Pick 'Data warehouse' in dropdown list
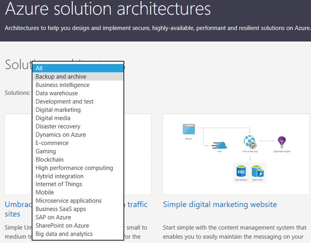The width and height of the screenshot is (311, 243). point(78,93)
